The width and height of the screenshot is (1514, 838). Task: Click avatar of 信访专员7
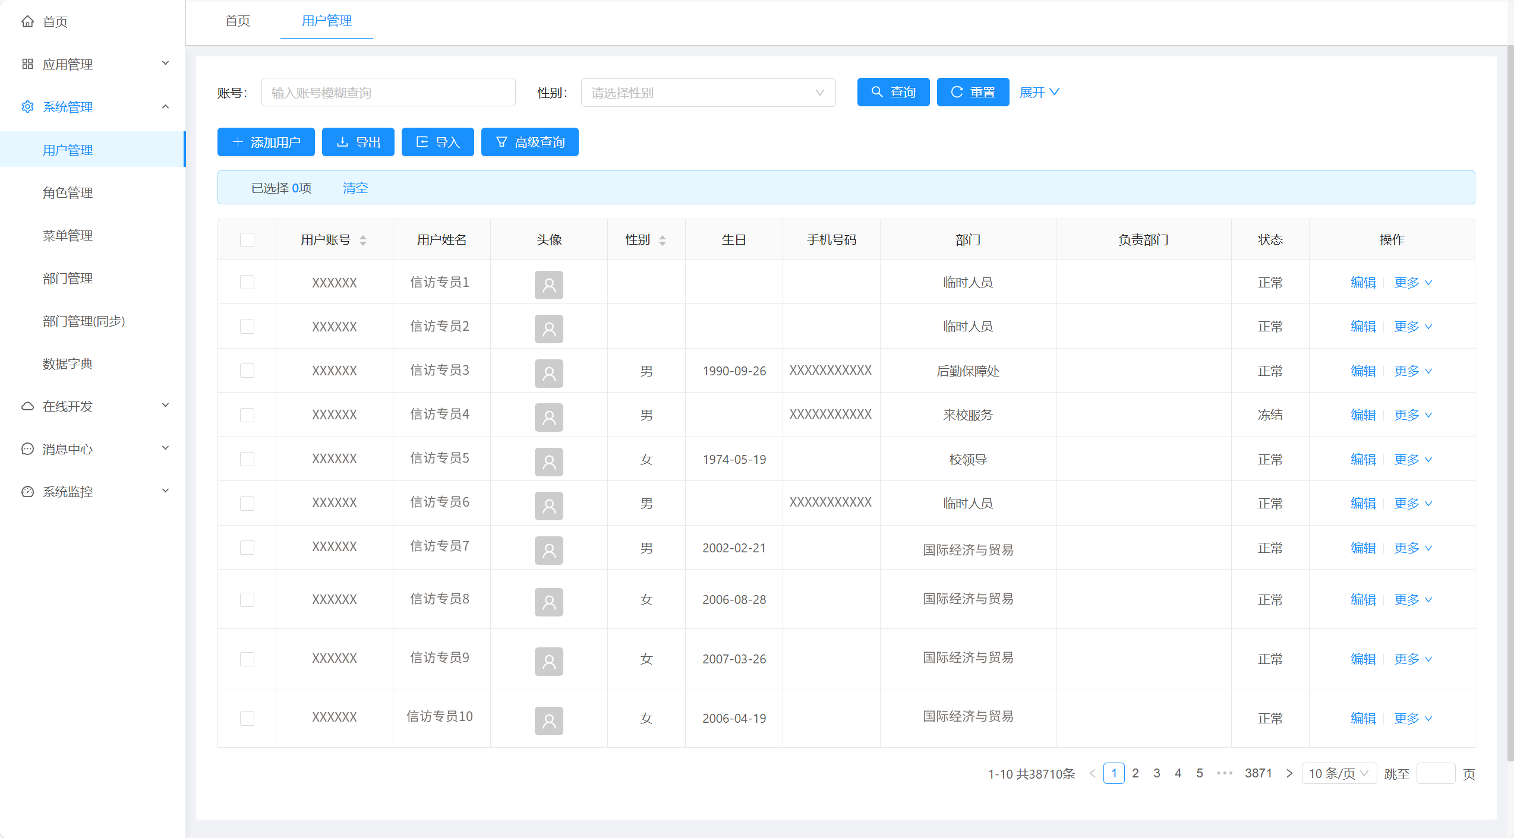(x=548, y=550)
